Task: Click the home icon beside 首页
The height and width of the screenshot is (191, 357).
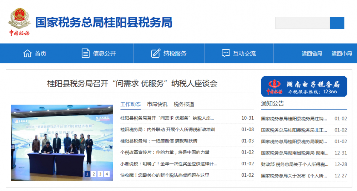Action: point(27,53)
